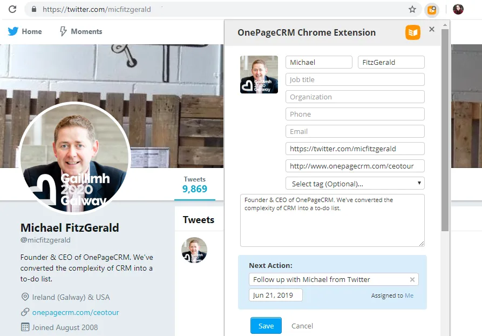Viewport: 482px width, 336px height.
Task: Click the link chain icon beside onepagecrm.com/ceotour
Action: [x=25, y=312]
